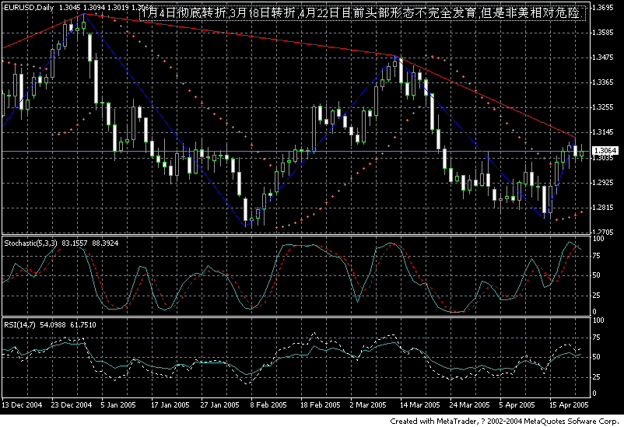The height and width of the screenshot is (427, 624).
Task: Click the Stochastic panel's 75 scale label
Action: coord(597,256)
